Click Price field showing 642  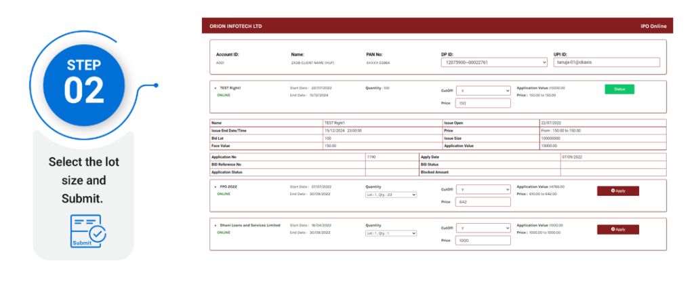(483, 202)
